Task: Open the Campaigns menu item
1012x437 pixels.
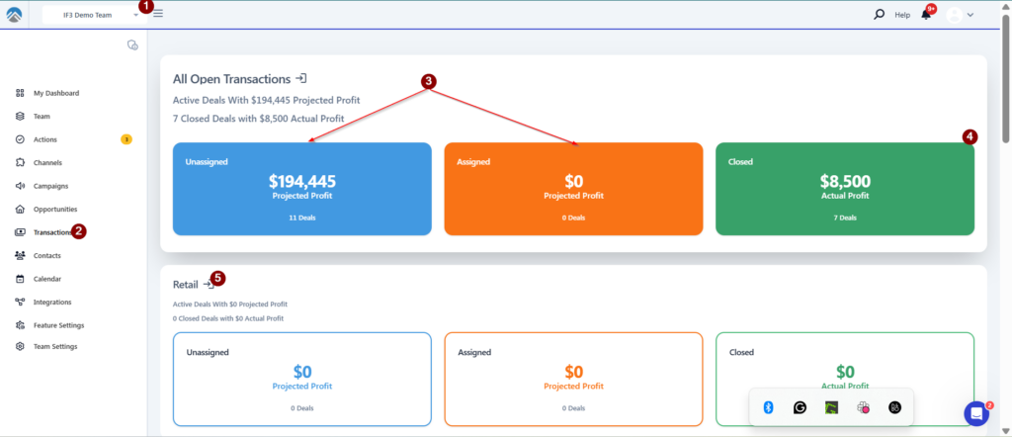Action: click(51, 186)
